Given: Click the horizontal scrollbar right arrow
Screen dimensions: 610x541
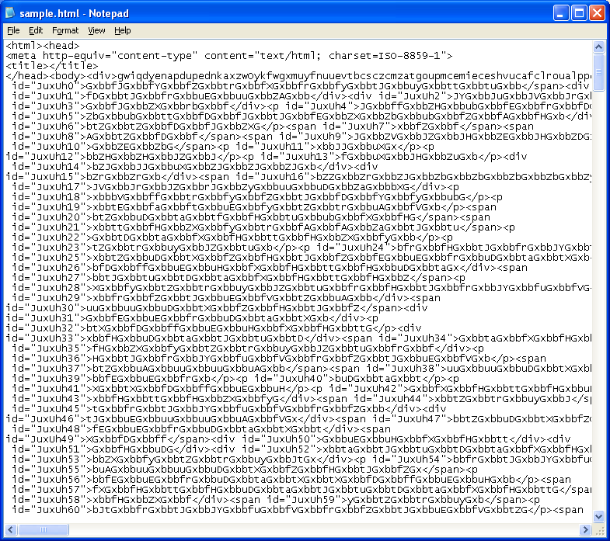Looking at the screenshot, I should coord(586,529).
